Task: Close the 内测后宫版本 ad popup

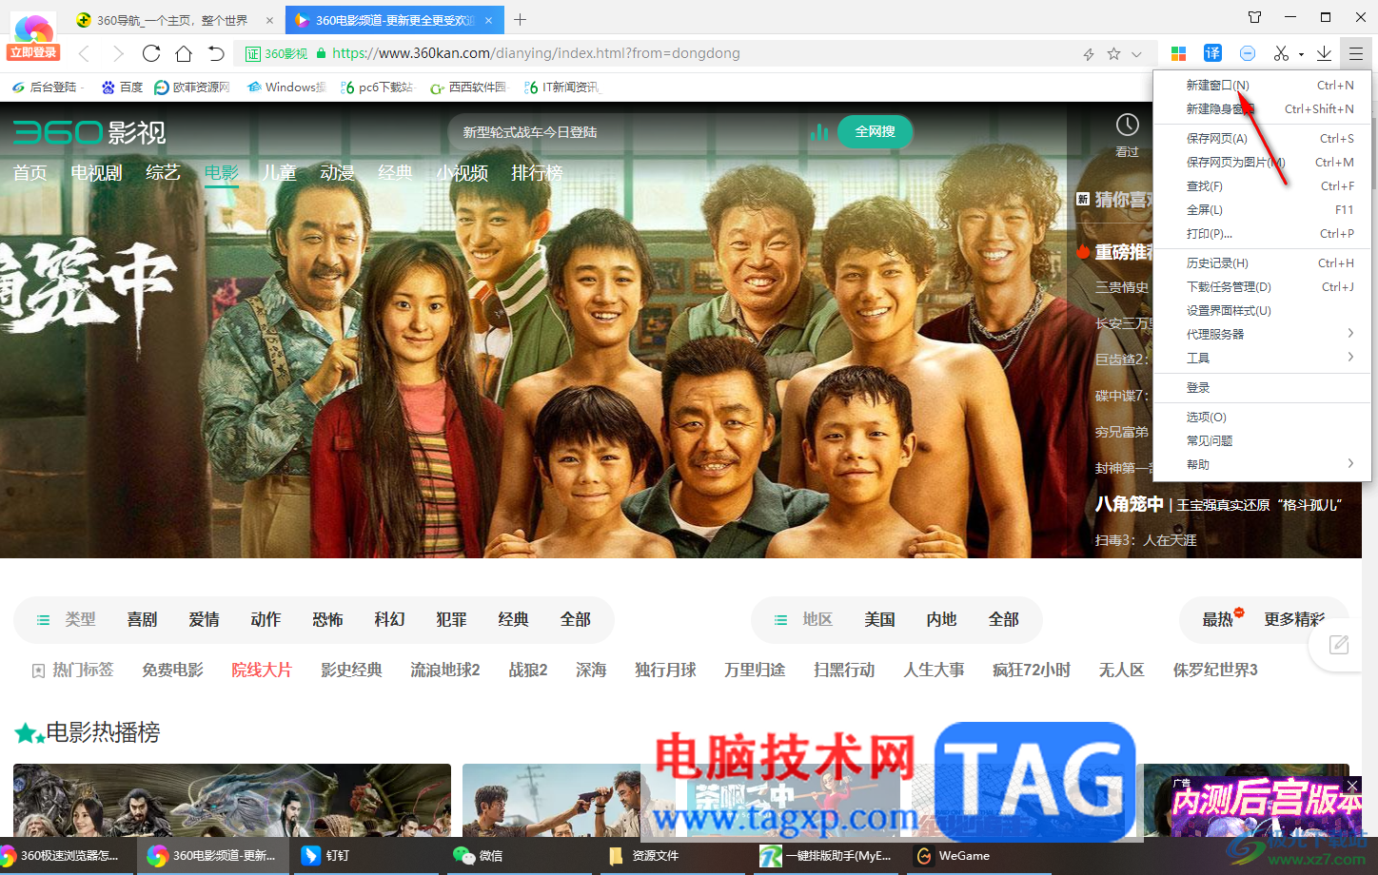Action: (x=1351, y=786)
